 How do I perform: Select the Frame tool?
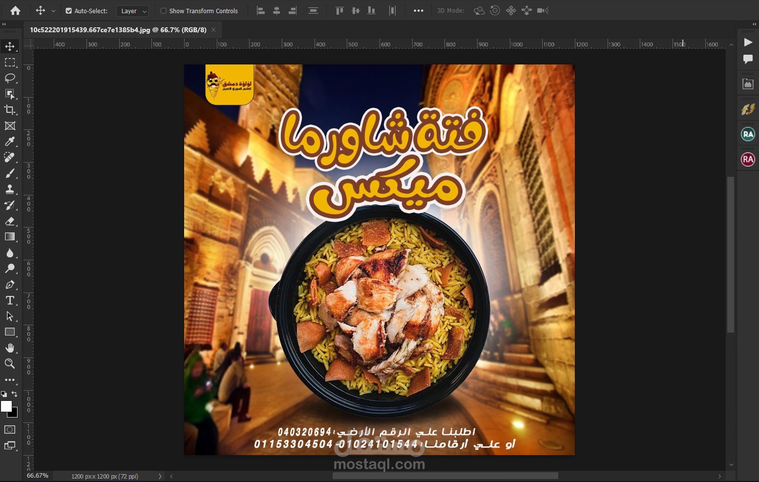point(10,126)
